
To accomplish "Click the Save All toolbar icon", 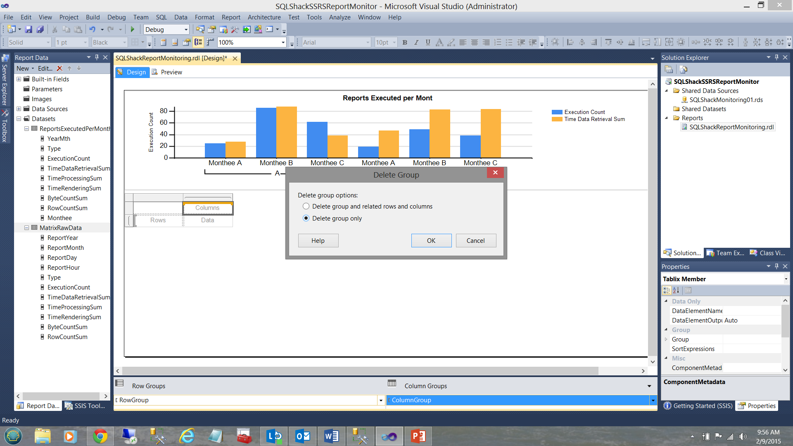I will coord(40,29).
